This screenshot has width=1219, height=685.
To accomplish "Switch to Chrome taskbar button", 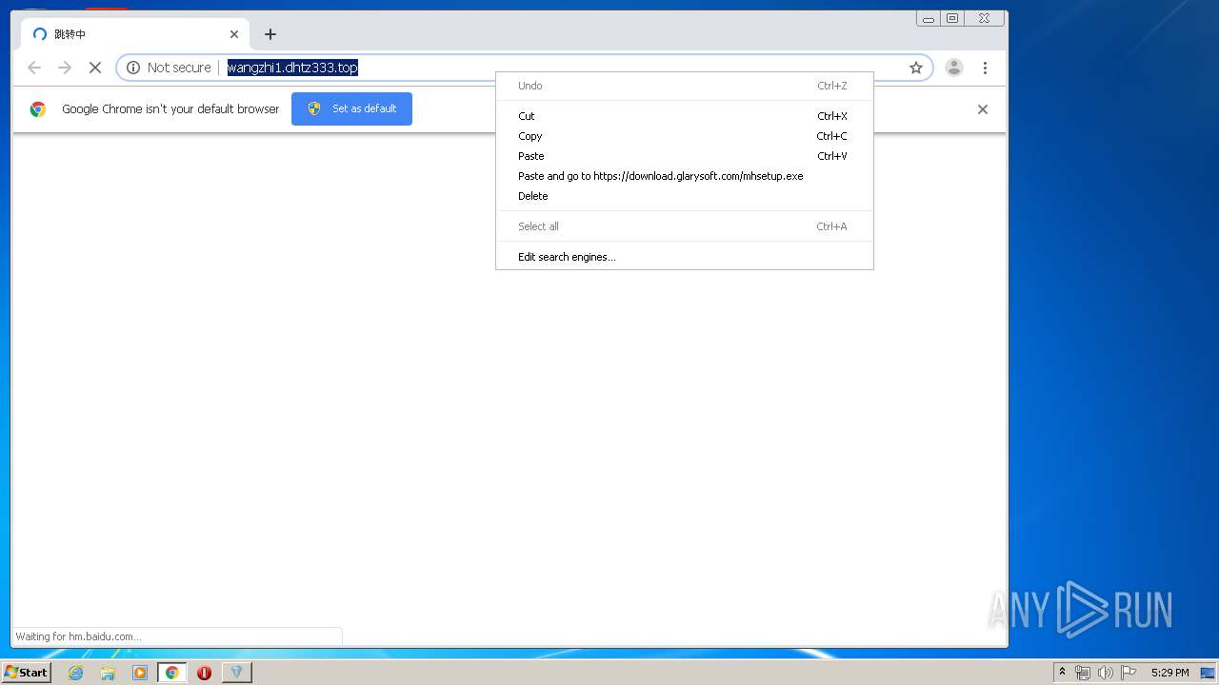I will (172, 673).
